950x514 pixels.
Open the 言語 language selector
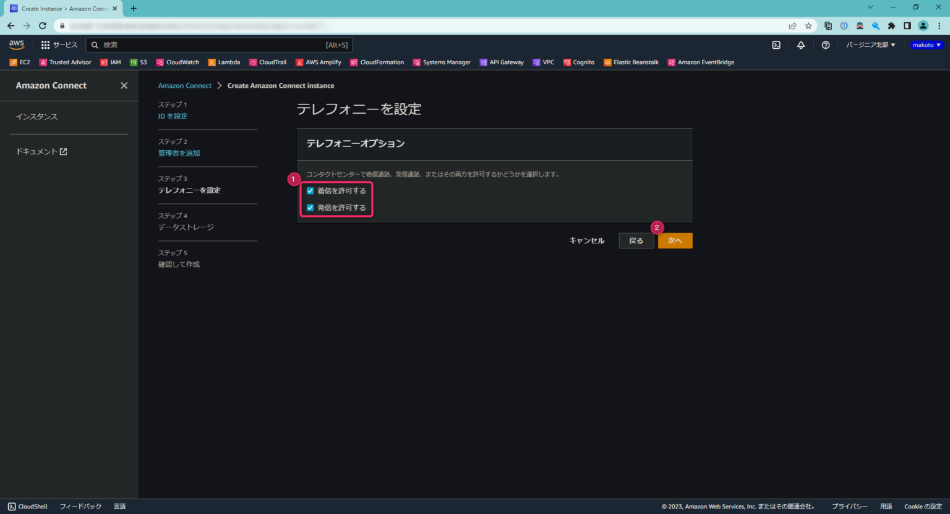coord(119,506)
